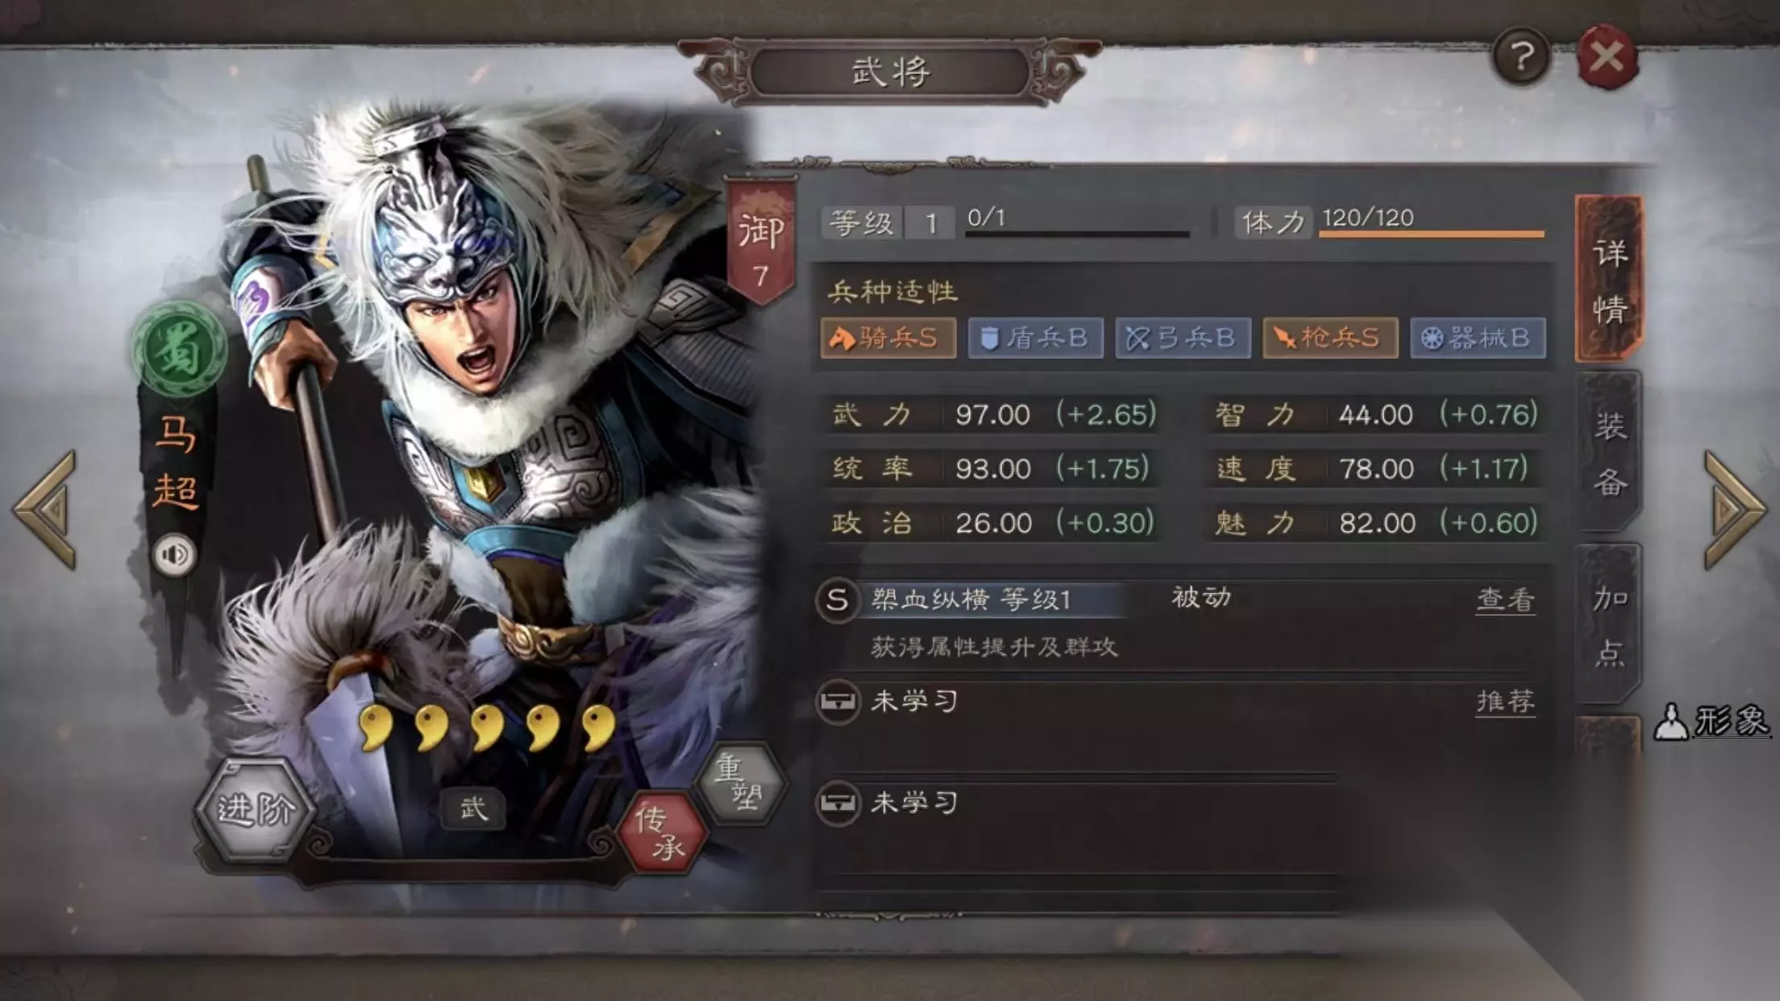
Task: Play Ma Chao's voice speaker icon
Action: click(175, 554)
